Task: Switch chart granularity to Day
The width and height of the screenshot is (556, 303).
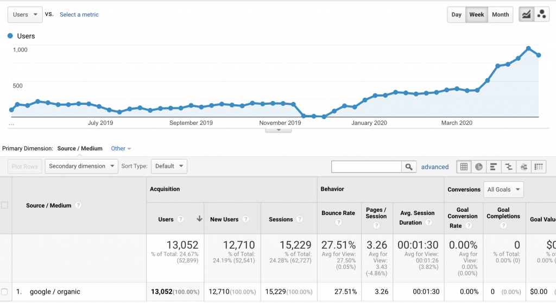Action: (456, 15)
